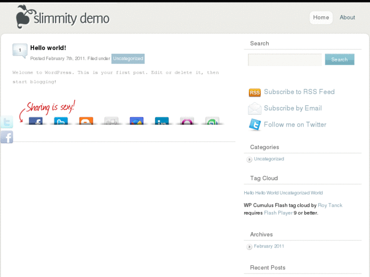Viewport: 370px width, 277px height.
Task: Click arrow bullet beside Uncategorized category
Action: pos(249,160)
